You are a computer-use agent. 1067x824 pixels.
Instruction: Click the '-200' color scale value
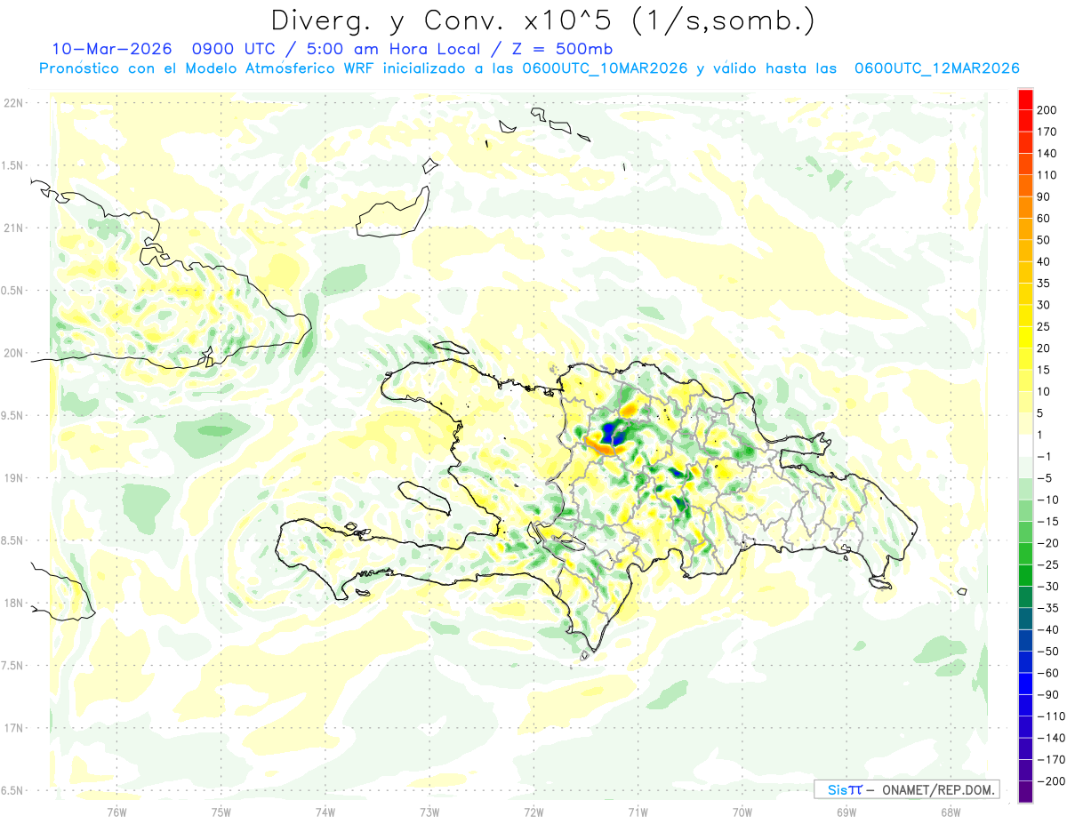point(1049,781)
